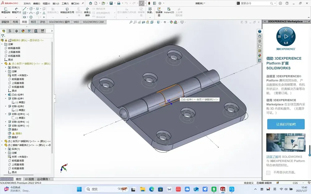Open the FeatureManager design tree tab

(3, 31)
